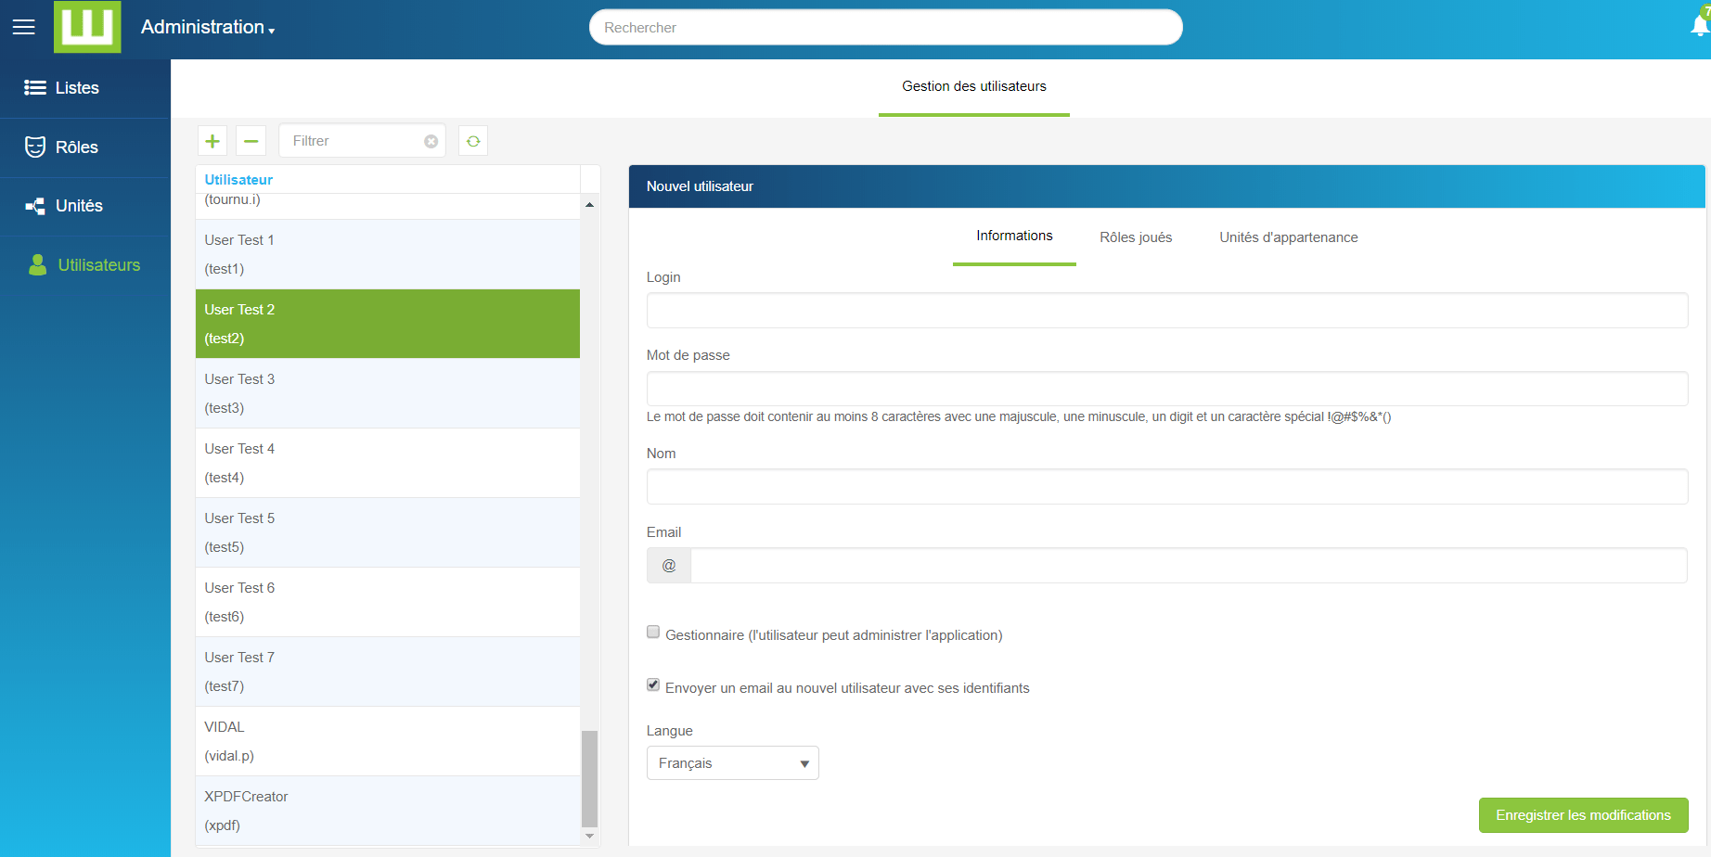Sort by the Utilisateur column header
This screenshot has height=857, width=1711.
click(x=238, y=180)
